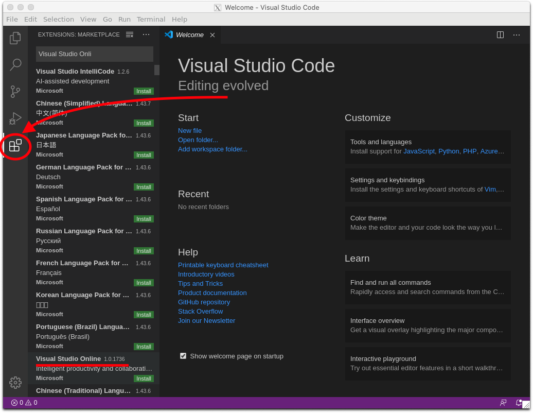Install Japanese Language Pack
Image resolution: width=533 pixels, height=413 pixels.
[144, 155]
